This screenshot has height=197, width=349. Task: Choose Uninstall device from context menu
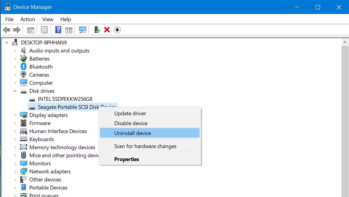(133, 133)
